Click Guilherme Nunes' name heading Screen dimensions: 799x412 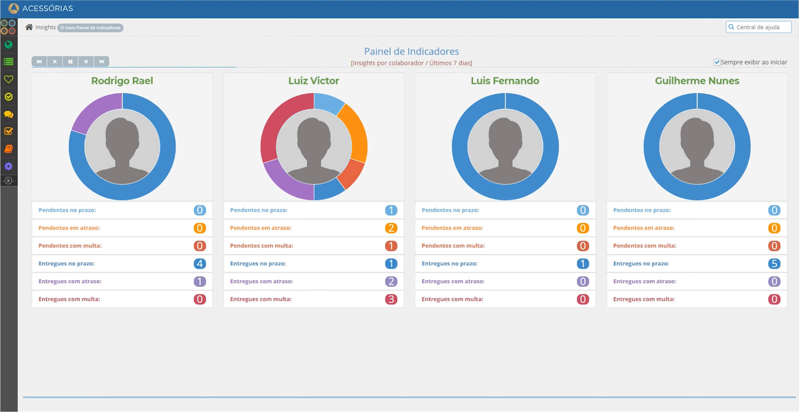coord(697,81)
